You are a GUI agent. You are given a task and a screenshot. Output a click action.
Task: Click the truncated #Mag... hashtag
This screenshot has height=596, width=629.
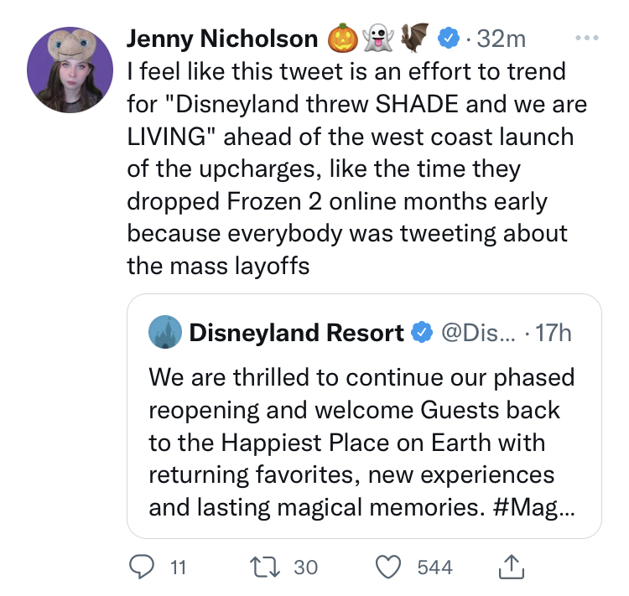tap(534, 507)
